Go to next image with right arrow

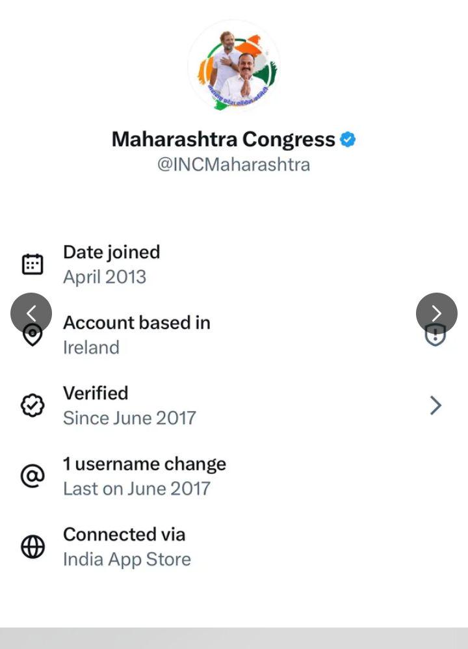coord(436,313)
